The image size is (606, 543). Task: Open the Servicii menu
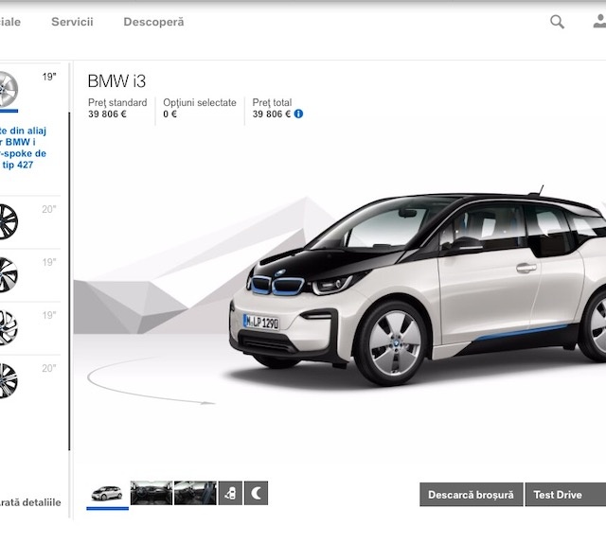[x=72, y=22]
